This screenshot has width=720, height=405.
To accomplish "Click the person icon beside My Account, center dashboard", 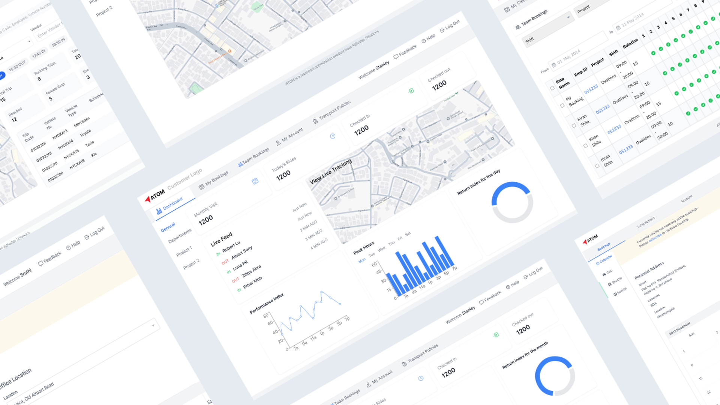I will 278,143.
